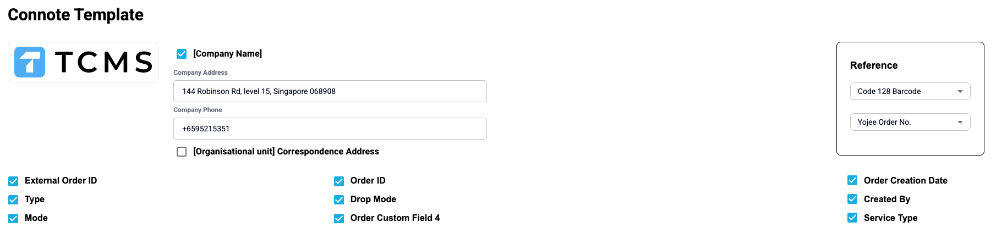Uncheck the Service Type checkbox
Screen dimensions: 996x244
(x=852, y=218)
